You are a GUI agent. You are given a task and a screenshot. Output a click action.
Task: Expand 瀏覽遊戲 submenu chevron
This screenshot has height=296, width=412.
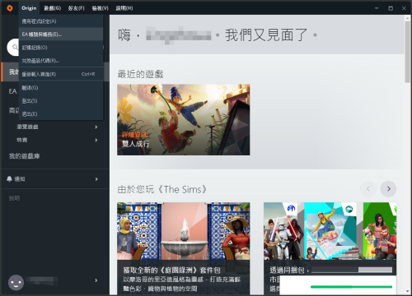point(96,127)
